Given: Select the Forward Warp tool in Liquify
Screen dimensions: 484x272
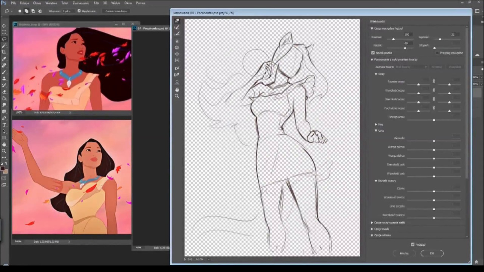Looking at the screenshot, I should click(x=177, y=21).
